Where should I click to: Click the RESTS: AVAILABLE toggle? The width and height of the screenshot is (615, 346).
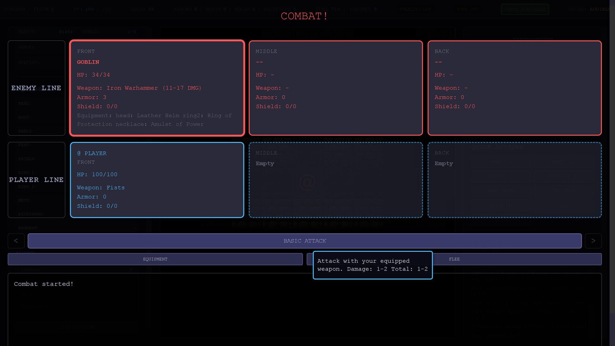(x=525, y=9)
